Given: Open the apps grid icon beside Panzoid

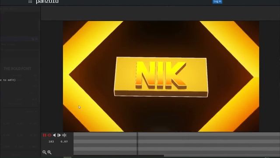Looking at the screenshot, I should tap(30, 2).
